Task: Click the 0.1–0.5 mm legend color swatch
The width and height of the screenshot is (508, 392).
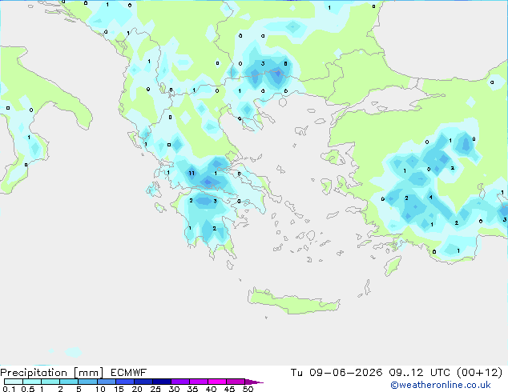Action: click(x=14, y=382)
